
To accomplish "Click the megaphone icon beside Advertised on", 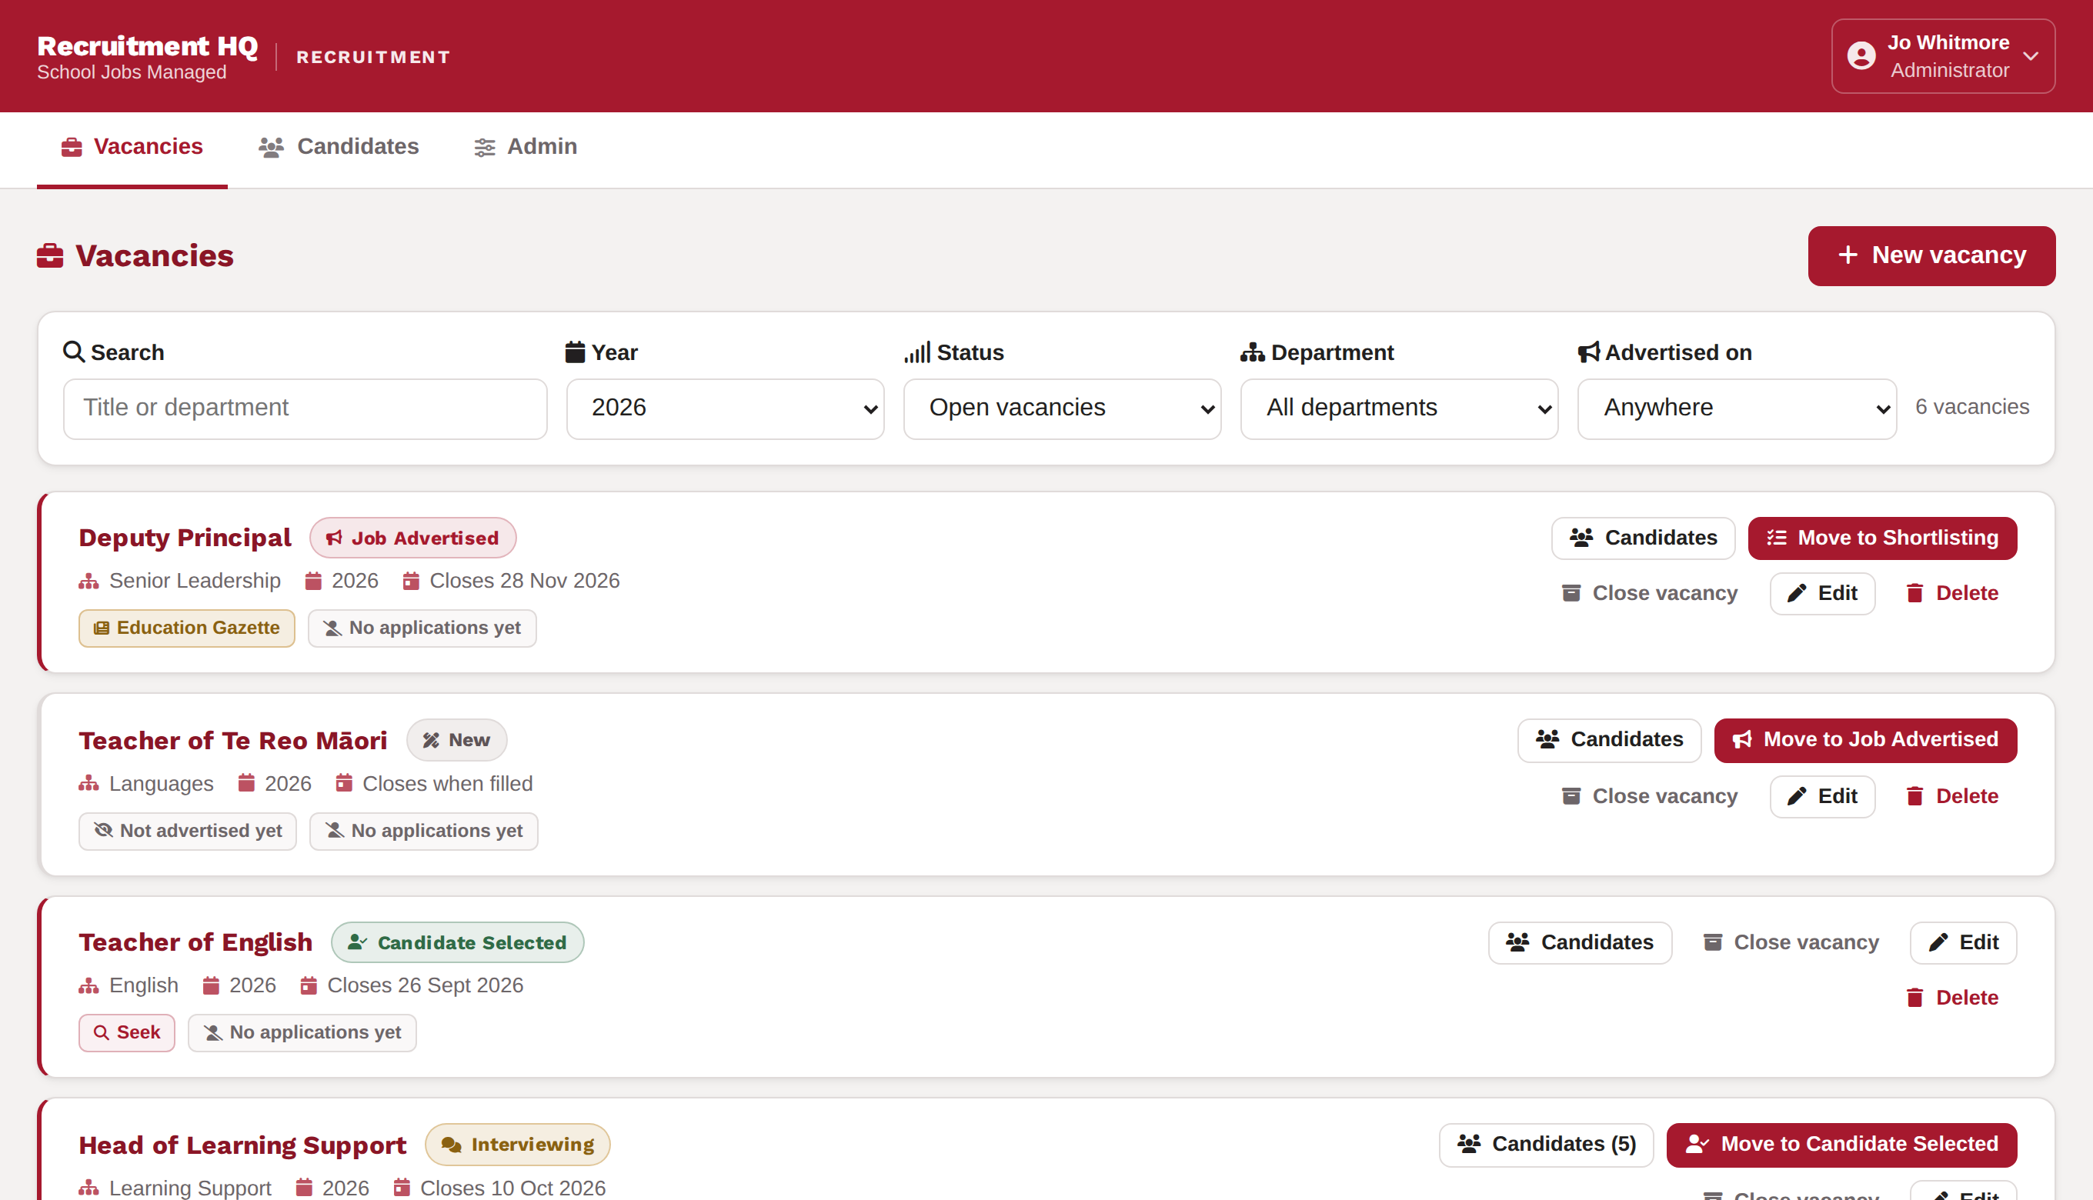I will click(1589, 352).
